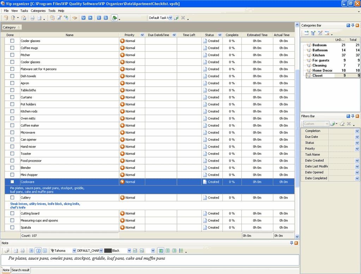Image resolution: width=361 pixels, height=274 pixels.
Task: Open the Priority column filter arrow
Action: click(x=142, y=35)
